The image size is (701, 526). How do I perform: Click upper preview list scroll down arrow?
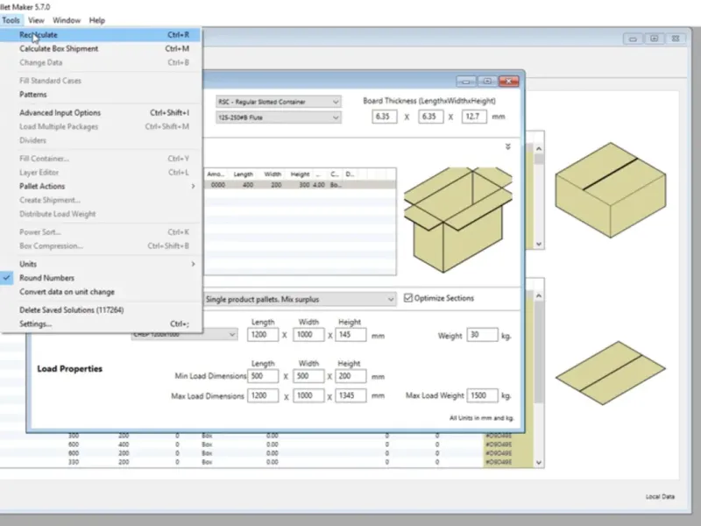[x=539, y=245]
